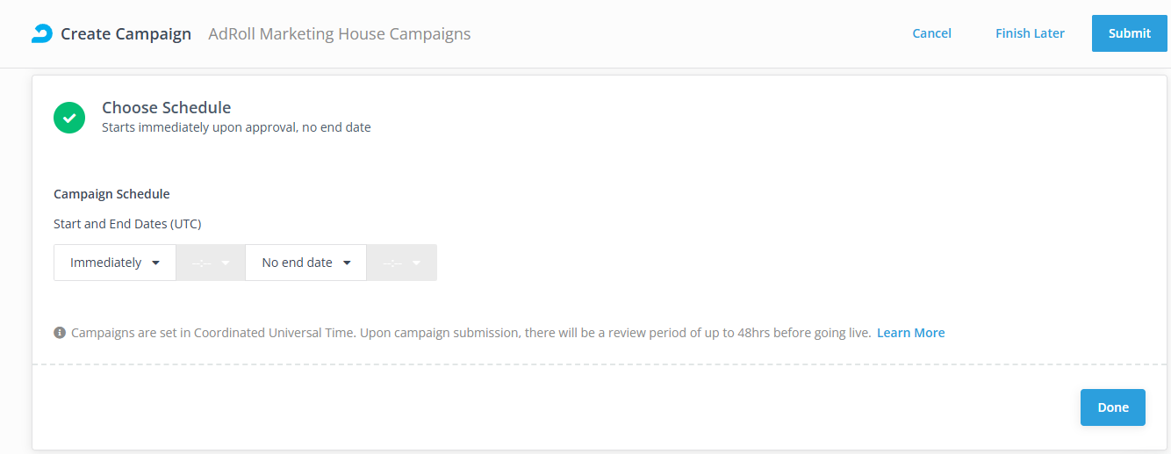Click the info icon beside UTC note
The width and height of the screenshot is (1171, 454).
(x=60, y=333)
